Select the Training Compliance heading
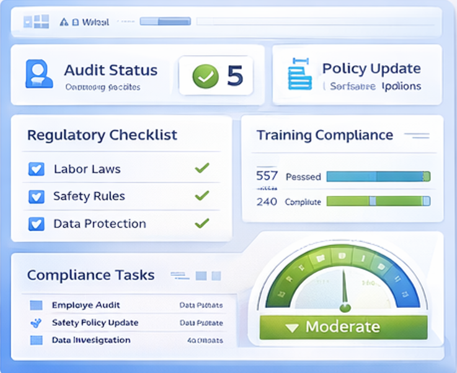This screenshot has width=457, height=373. pyautogui.click(x=325, y=135)
